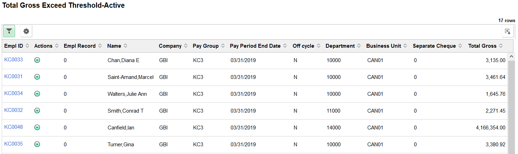The width and height of the screenshot is (518, 154).
Task: Sort by Empl ID column arrows
Action: (x=27, y=46)
